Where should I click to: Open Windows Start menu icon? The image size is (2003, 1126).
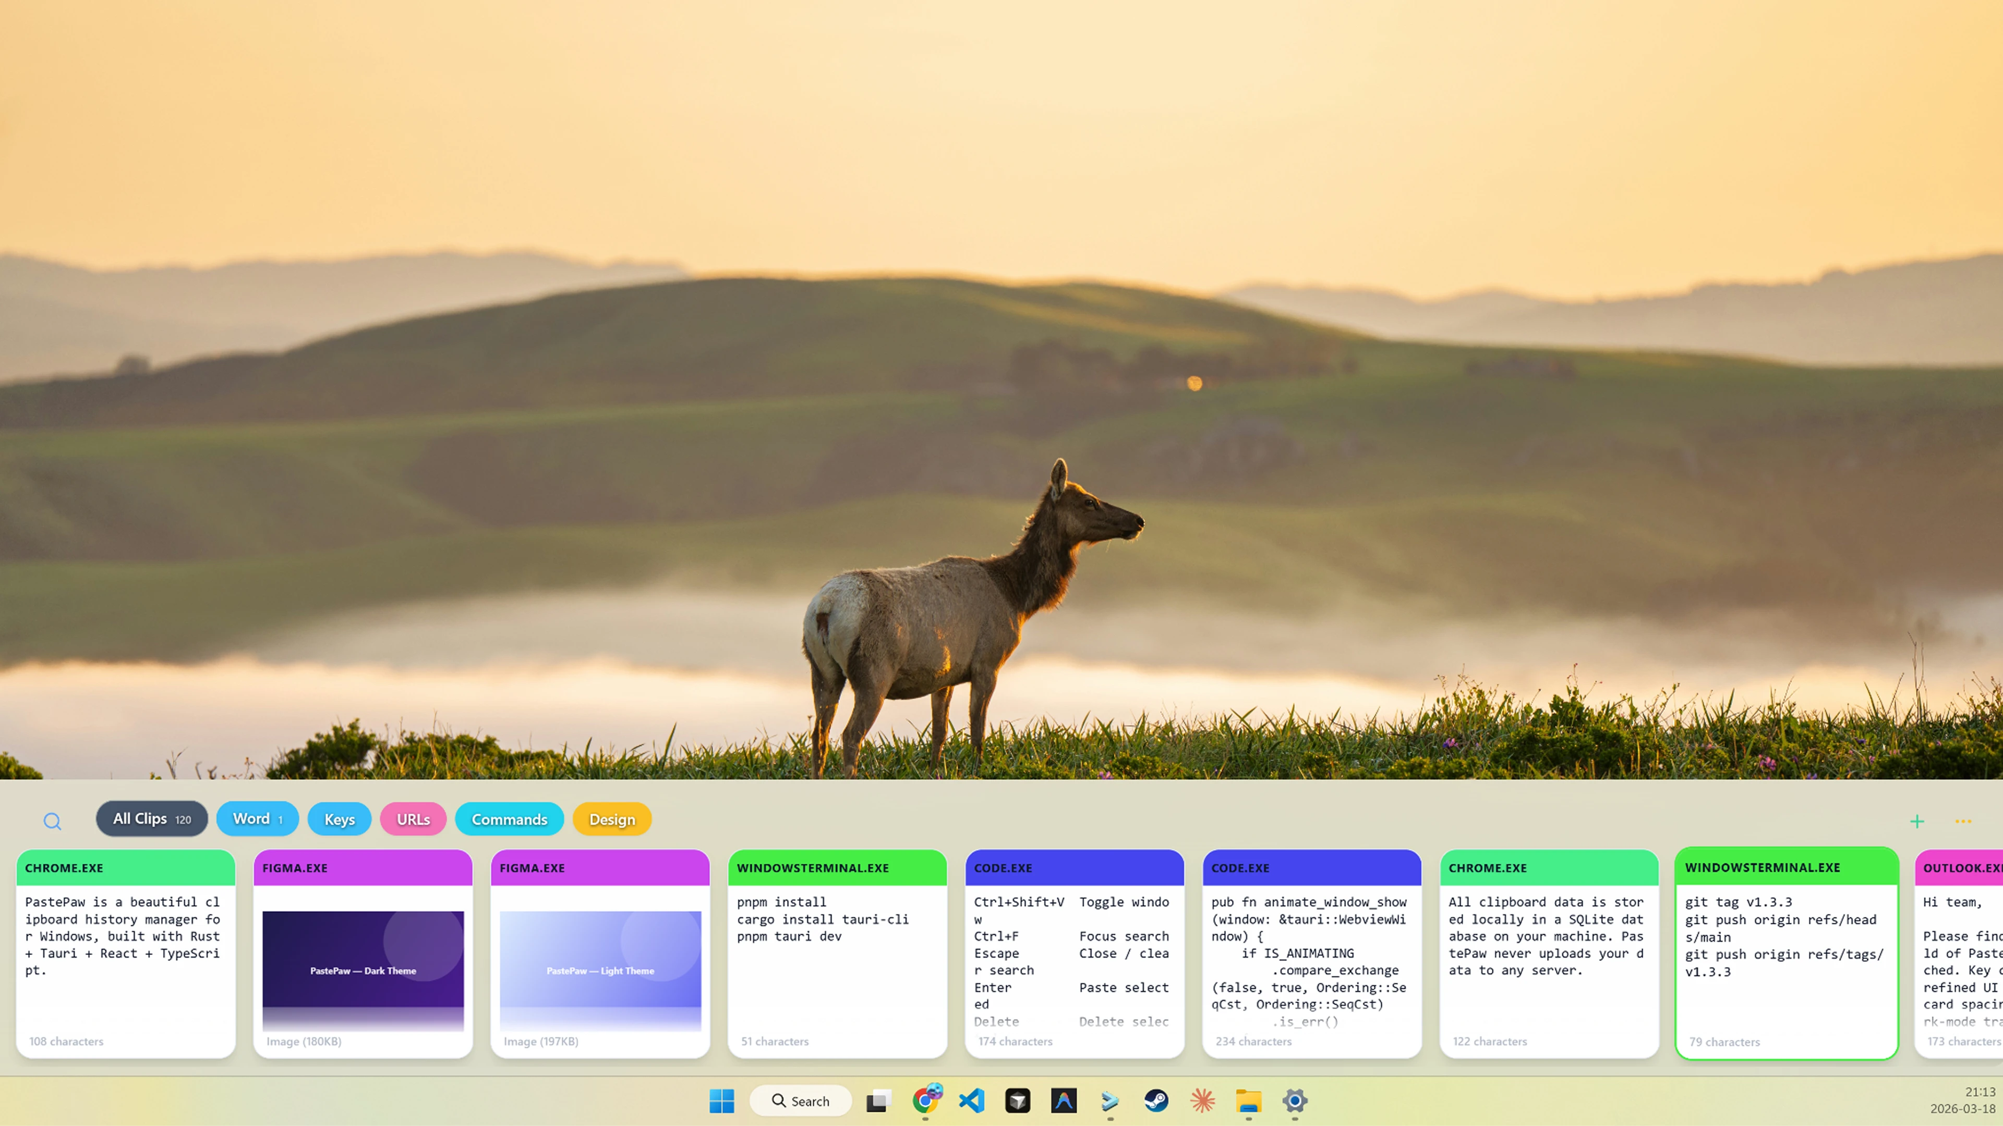pyautogui.click(x=721, y=1100)
